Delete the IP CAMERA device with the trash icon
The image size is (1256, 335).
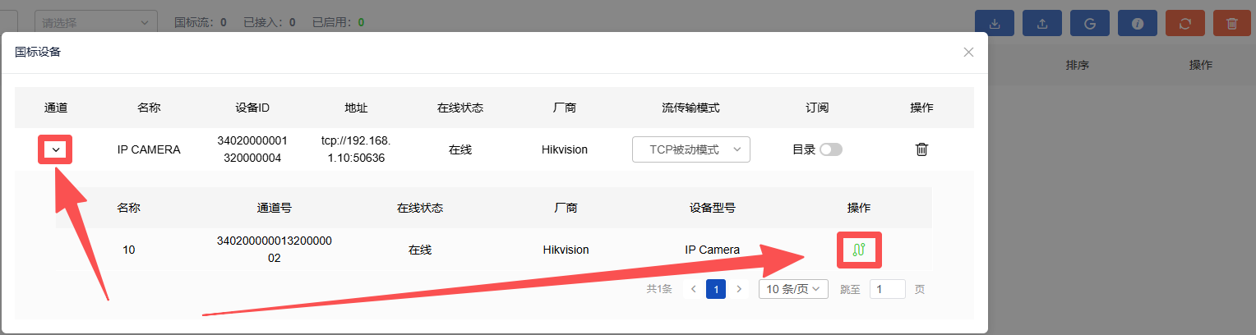[922, 149]
